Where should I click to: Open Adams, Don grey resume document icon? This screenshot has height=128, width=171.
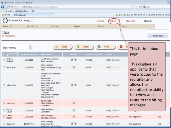click(x=72, y=85)
